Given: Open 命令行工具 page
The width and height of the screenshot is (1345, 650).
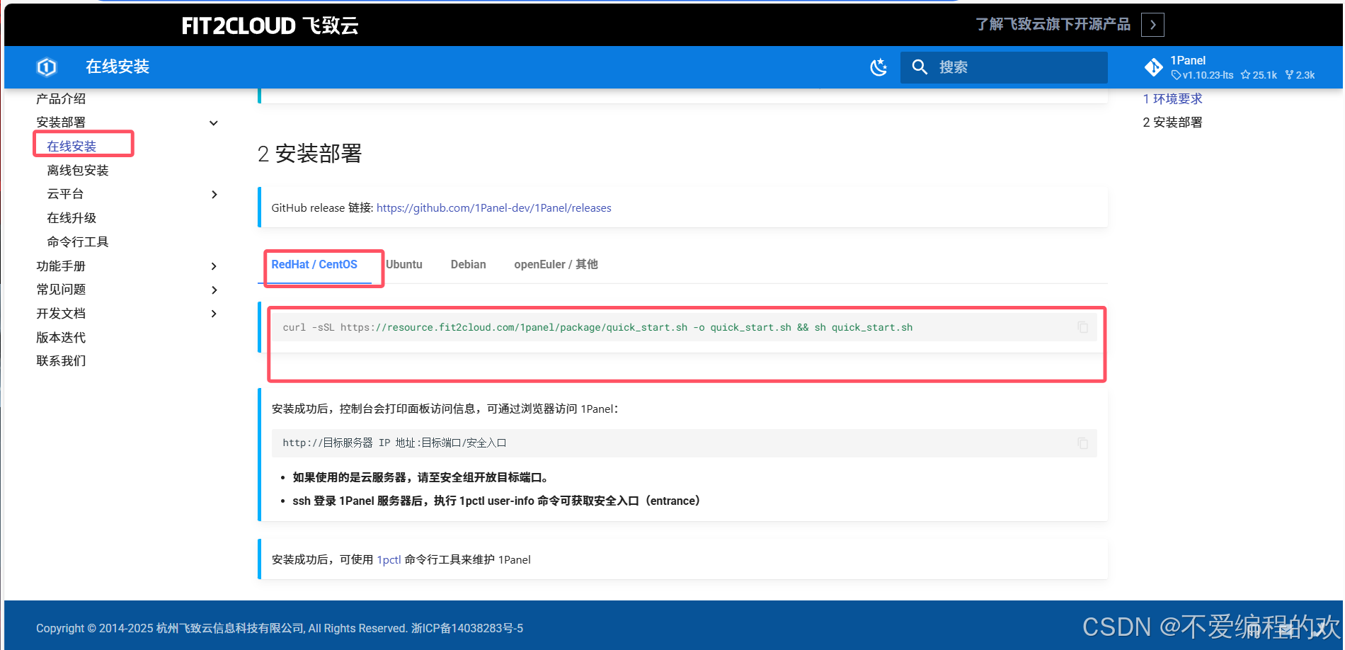Looking at the screenshot, I should (78, 242).
